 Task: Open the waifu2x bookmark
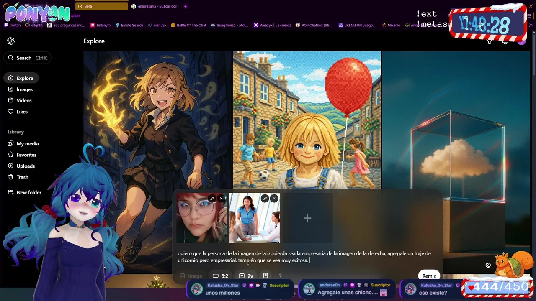[157, 25]
